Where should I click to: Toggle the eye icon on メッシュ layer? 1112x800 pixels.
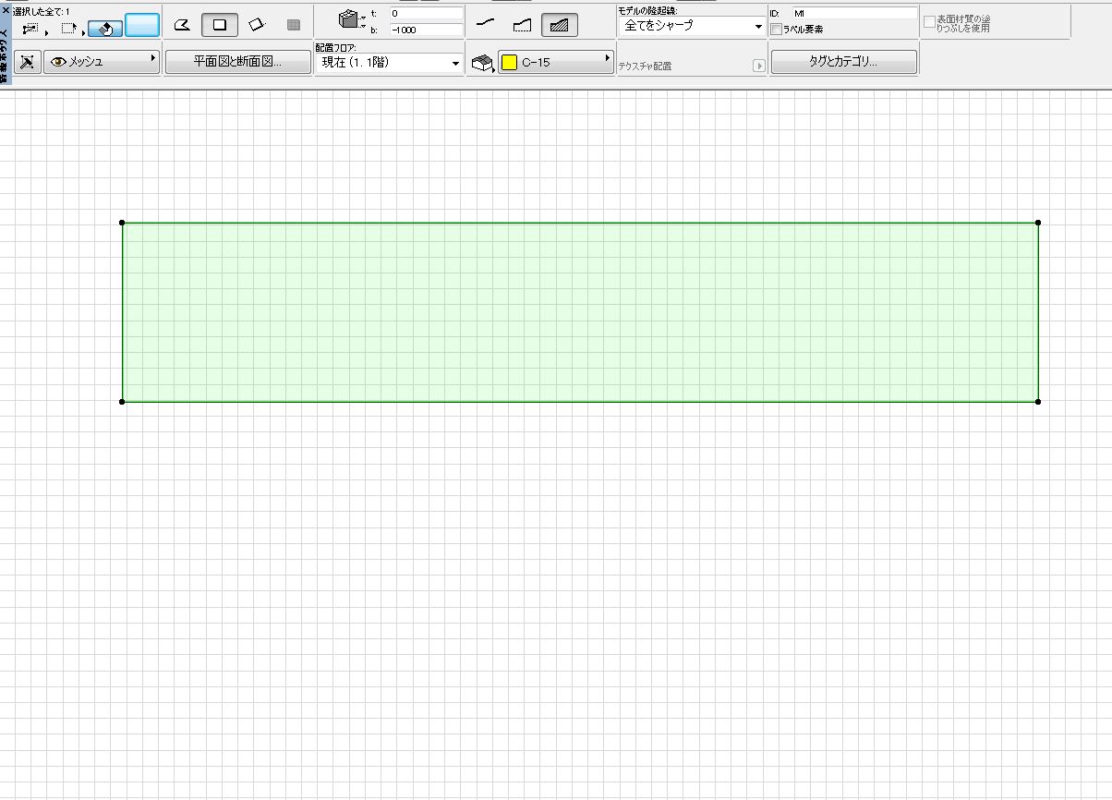tap(58, 62)
